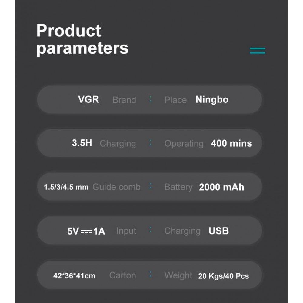Click the 20 Kgs/40 Pcs weight value
The width and height of the screenshot is (303, 303).
[223, 276]
